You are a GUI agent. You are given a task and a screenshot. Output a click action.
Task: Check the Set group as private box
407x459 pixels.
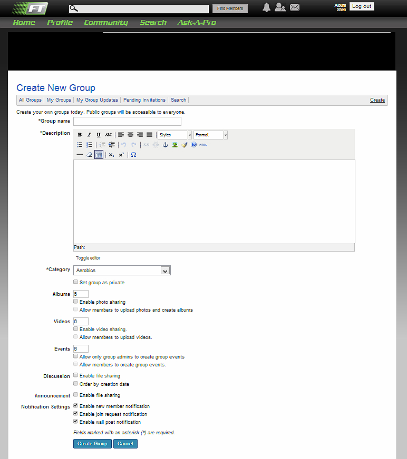(x=76, y=282)
